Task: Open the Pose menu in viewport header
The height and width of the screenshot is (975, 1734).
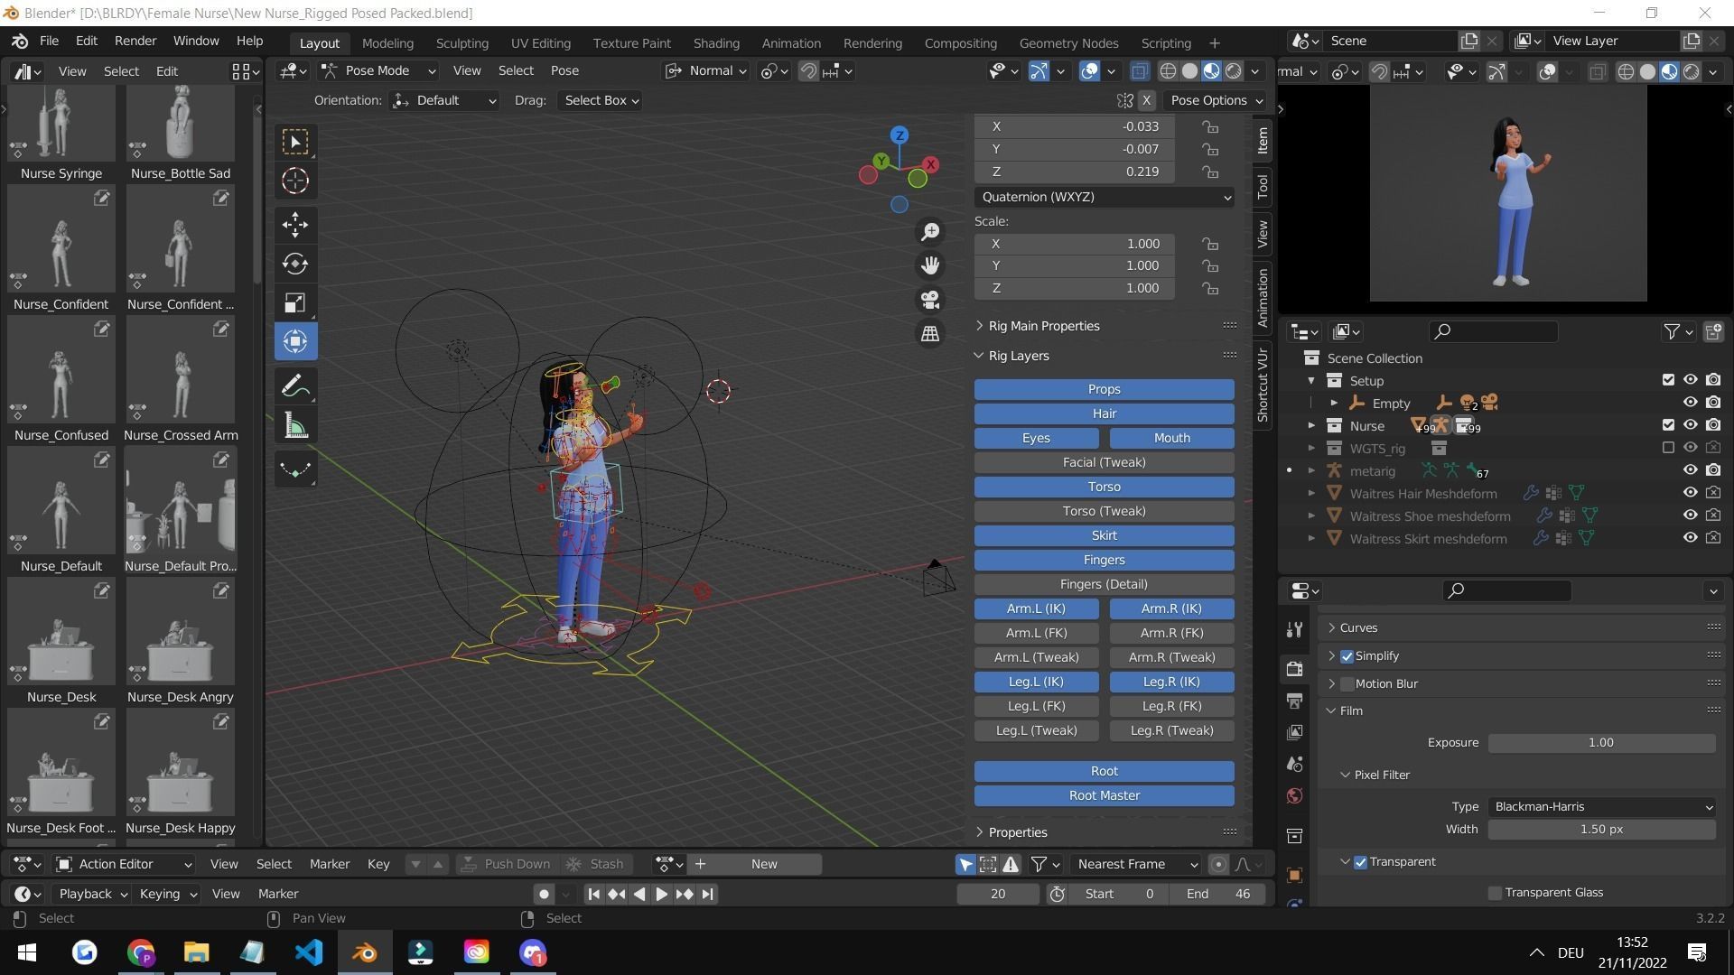Action: (x=564, y=71)
